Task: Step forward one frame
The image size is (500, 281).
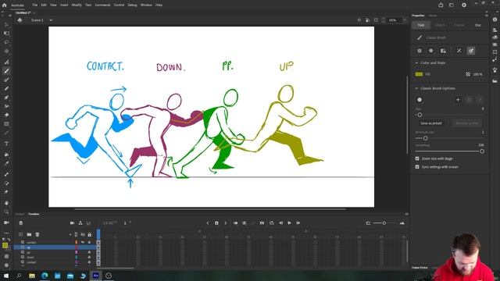Action: (x=298, y=223)
